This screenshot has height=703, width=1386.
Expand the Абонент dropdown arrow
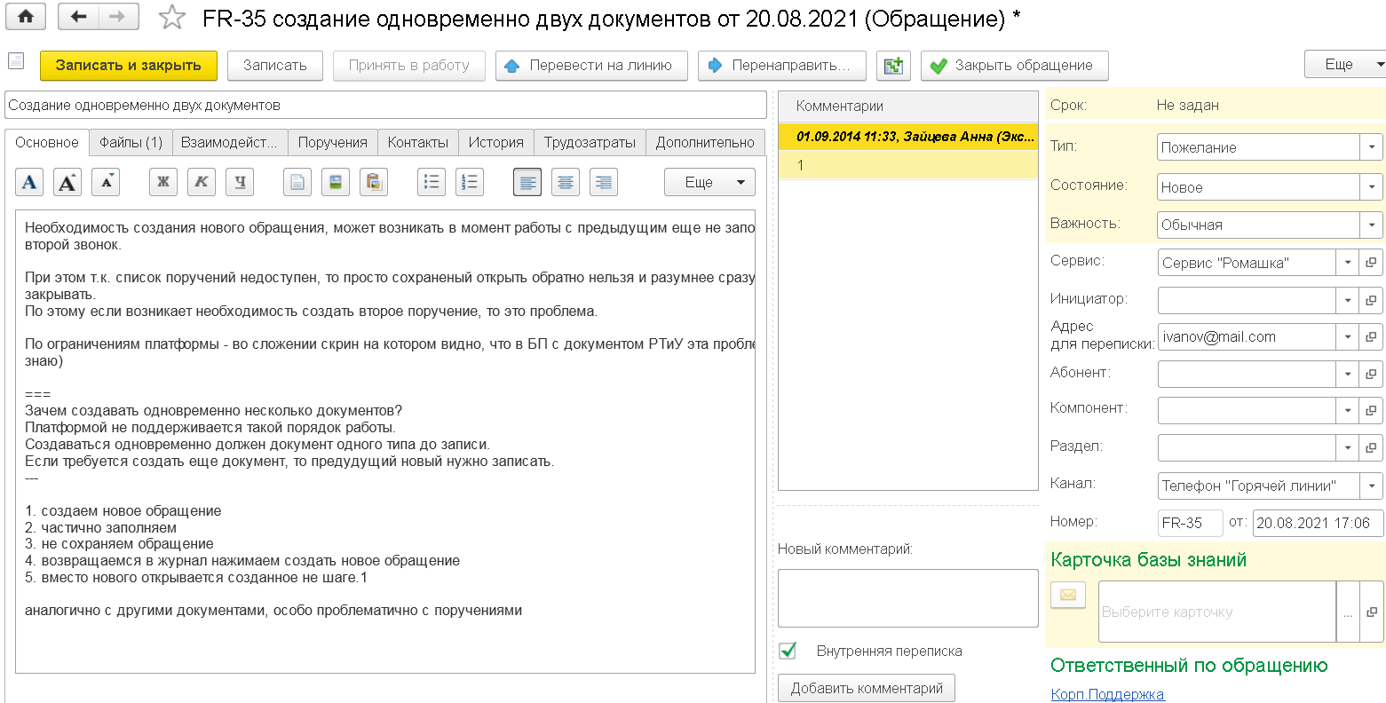(1348, 374)
